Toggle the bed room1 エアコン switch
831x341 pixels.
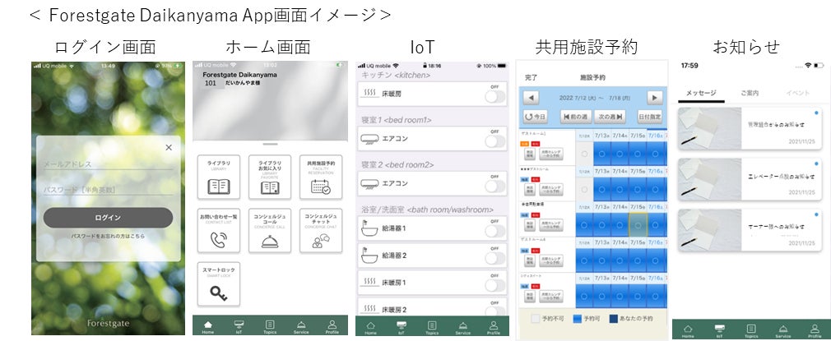[495, 141]
